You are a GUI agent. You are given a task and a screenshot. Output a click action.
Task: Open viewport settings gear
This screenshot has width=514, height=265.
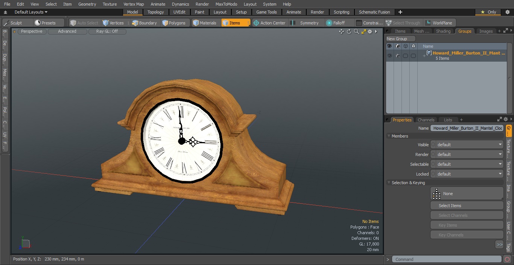[370, 32]
